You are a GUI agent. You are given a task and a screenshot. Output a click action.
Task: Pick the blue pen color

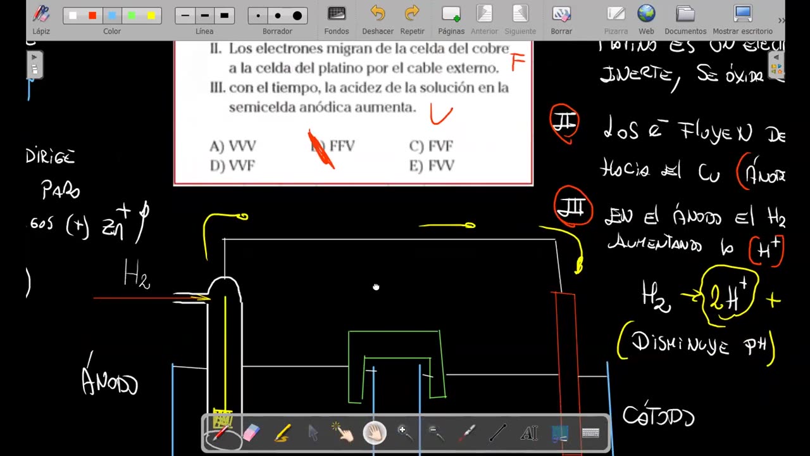[x=112, y=16]
